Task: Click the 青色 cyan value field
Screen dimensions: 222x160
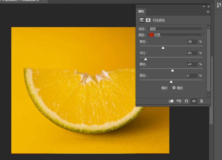Action: 192,42
